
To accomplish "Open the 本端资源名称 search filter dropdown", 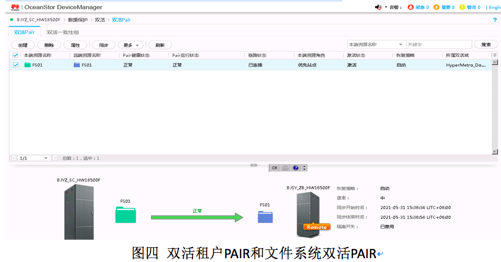I will (x=376, y=44).
